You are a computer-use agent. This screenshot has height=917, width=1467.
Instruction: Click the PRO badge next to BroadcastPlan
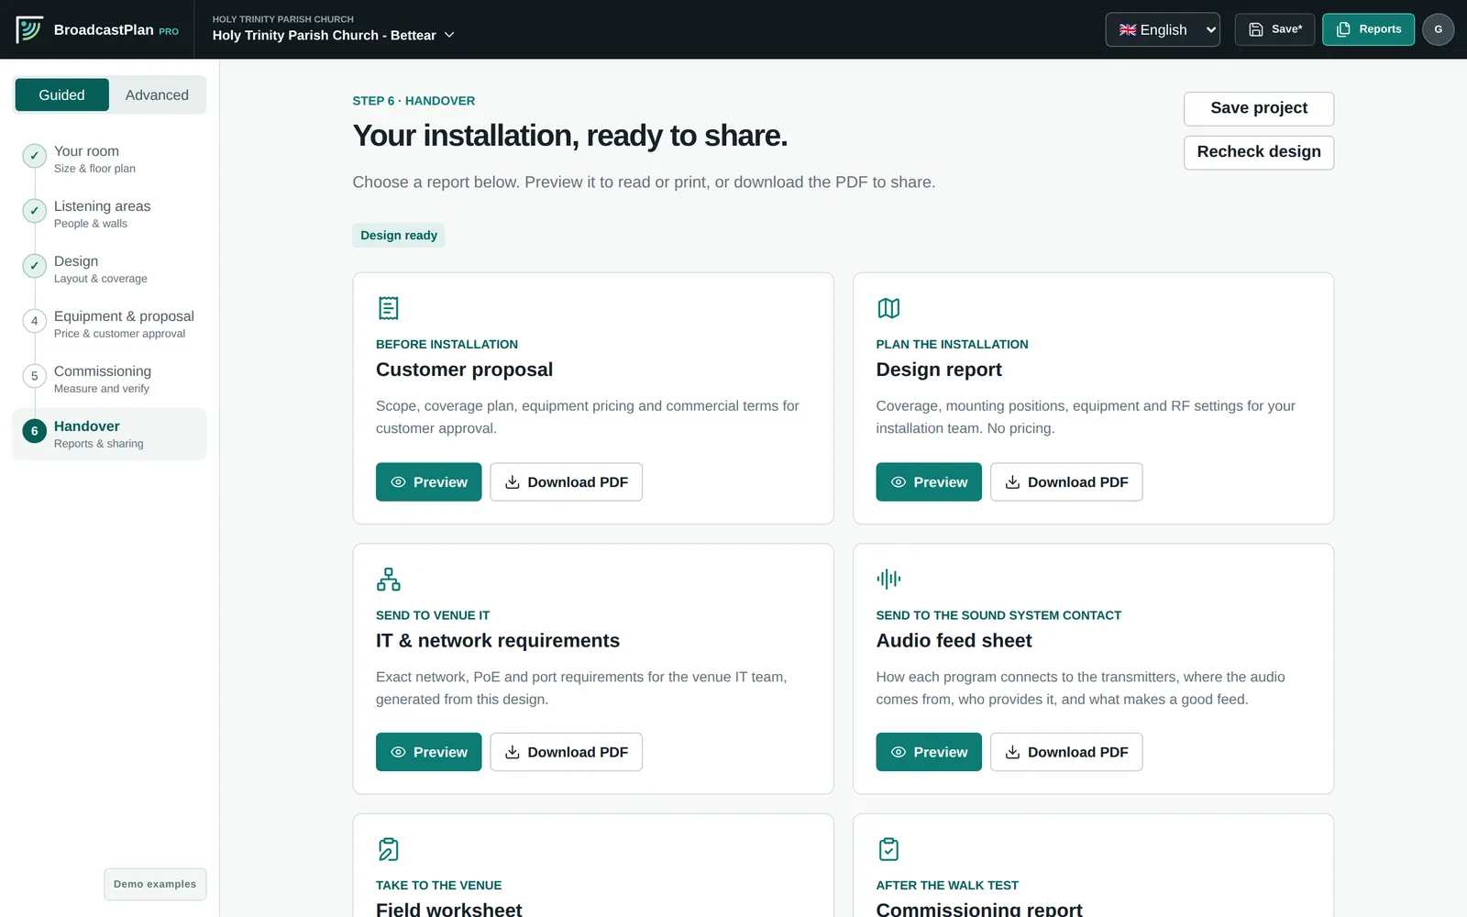(x=169, y=31)
